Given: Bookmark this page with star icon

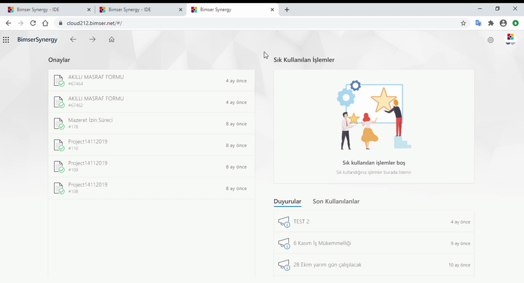Looking at the screenshot, I should click(463, 23).
